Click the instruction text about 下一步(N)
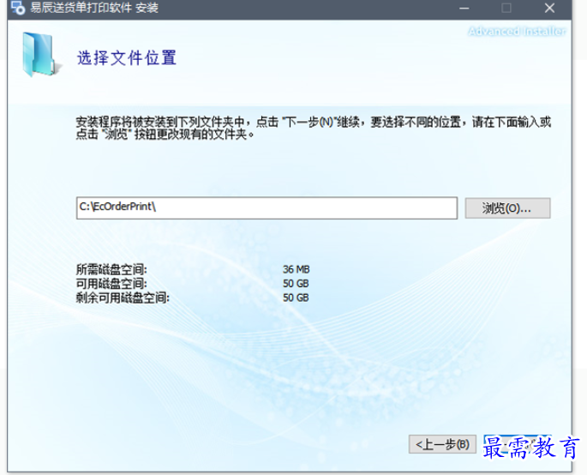Screen dimensions: 587x475 [314, 128]
